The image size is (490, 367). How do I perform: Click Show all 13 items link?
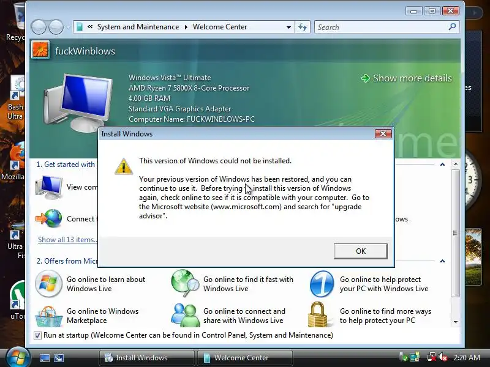point(67,240)
